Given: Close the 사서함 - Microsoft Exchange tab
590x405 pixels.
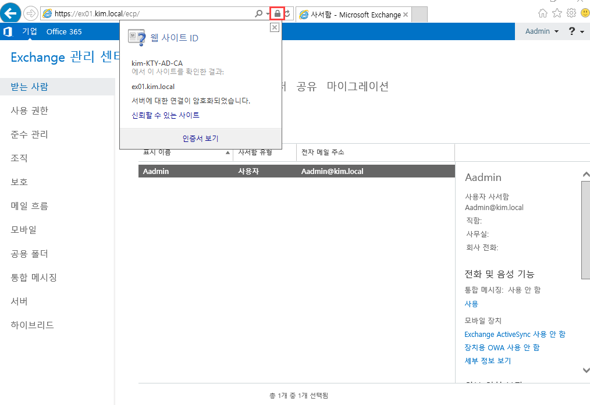Looking at the screenshot, I should (x=405, y=15).
